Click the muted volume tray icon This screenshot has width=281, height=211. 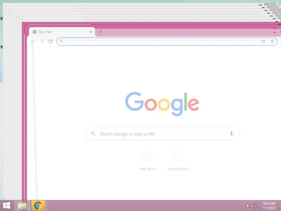[x=248, y=206]
